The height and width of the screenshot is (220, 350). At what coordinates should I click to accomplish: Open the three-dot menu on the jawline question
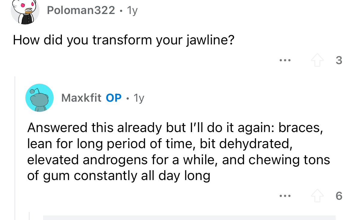click(285, 60)
